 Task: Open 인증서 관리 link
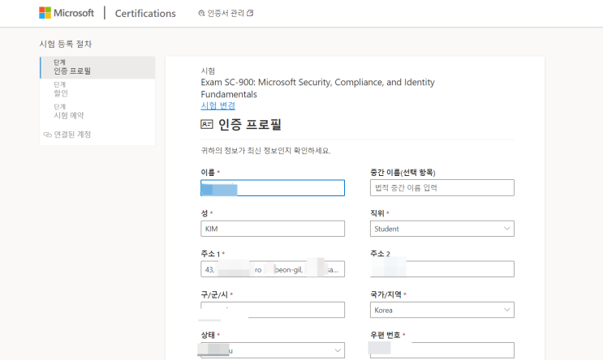coord(226,13)
